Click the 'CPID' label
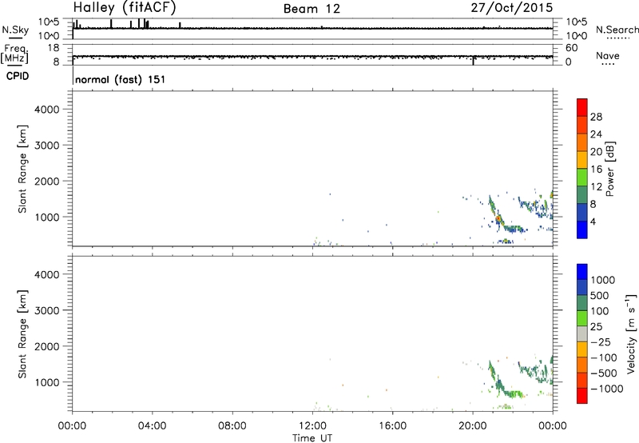 click(x=18, y=76)
